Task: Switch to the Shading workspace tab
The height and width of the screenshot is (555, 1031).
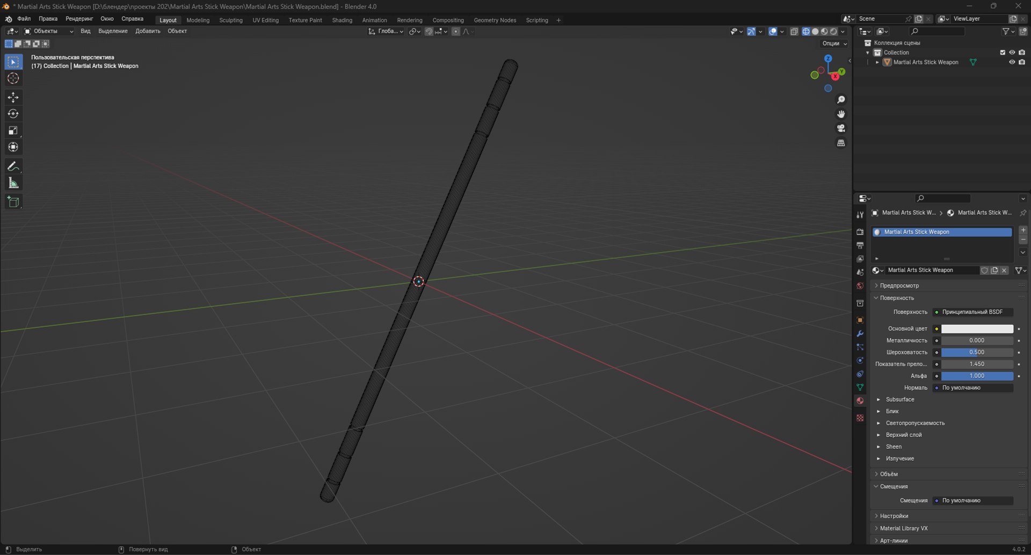Action: tap(342, 20)
